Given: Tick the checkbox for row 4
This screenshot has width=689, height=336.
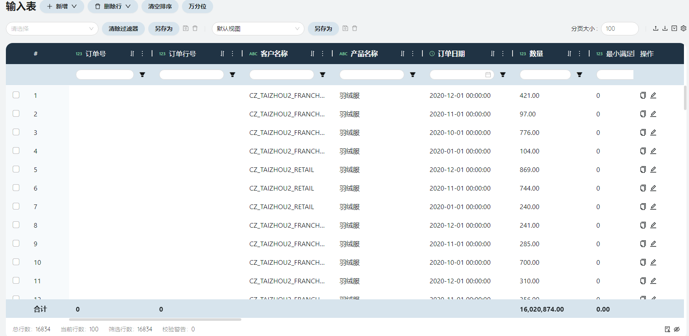Looking at the screenshot, I should (x=16, y=151).
